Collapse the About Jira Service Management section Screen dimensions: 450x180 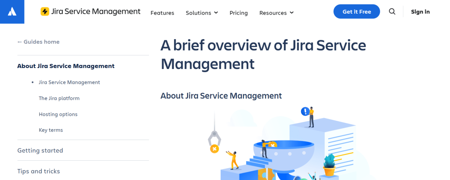coord(66,66)
